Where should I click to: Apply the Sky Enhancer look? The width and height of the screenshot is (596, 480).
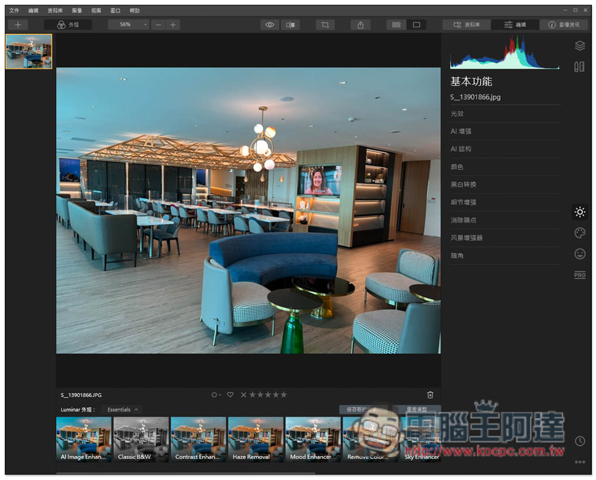click(421, 440)
